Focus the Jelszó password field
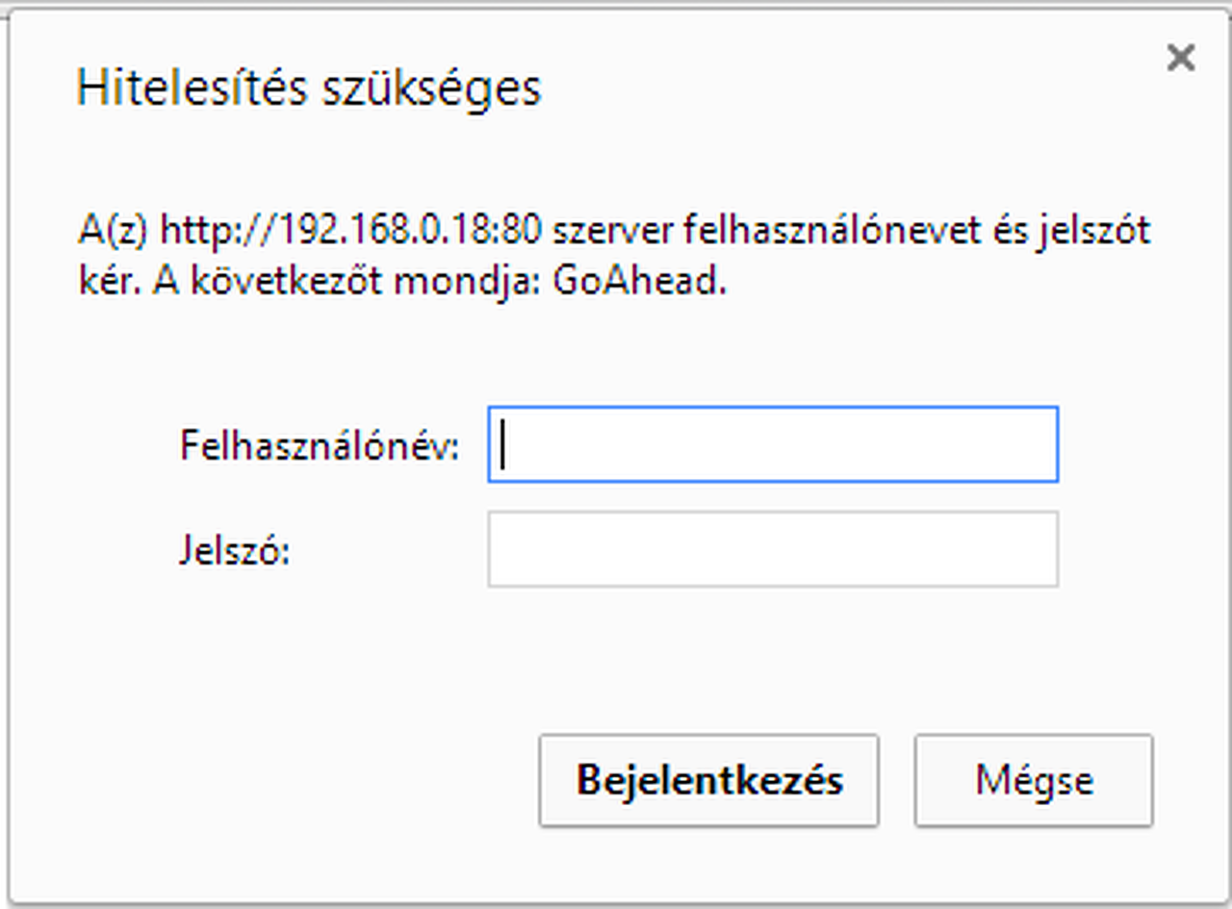 tap(773, 548)
